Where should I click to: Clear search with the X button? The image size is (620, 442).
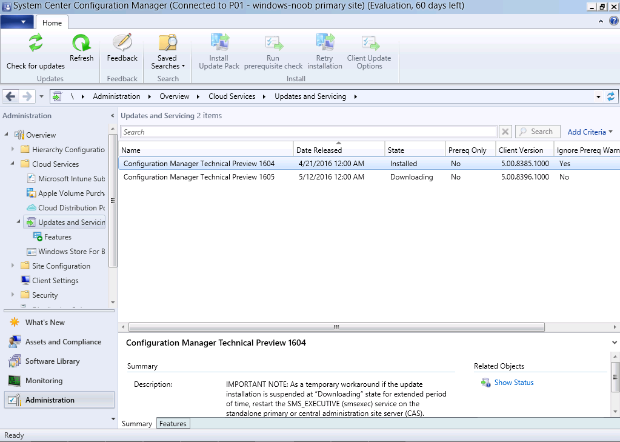[x=505, y=132]
